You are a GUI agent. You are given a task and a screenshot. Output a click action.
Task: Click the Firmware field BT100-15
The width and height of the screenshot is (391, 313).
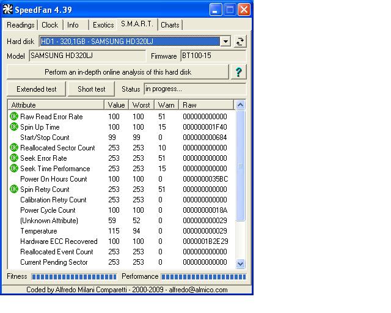[213, 56]
